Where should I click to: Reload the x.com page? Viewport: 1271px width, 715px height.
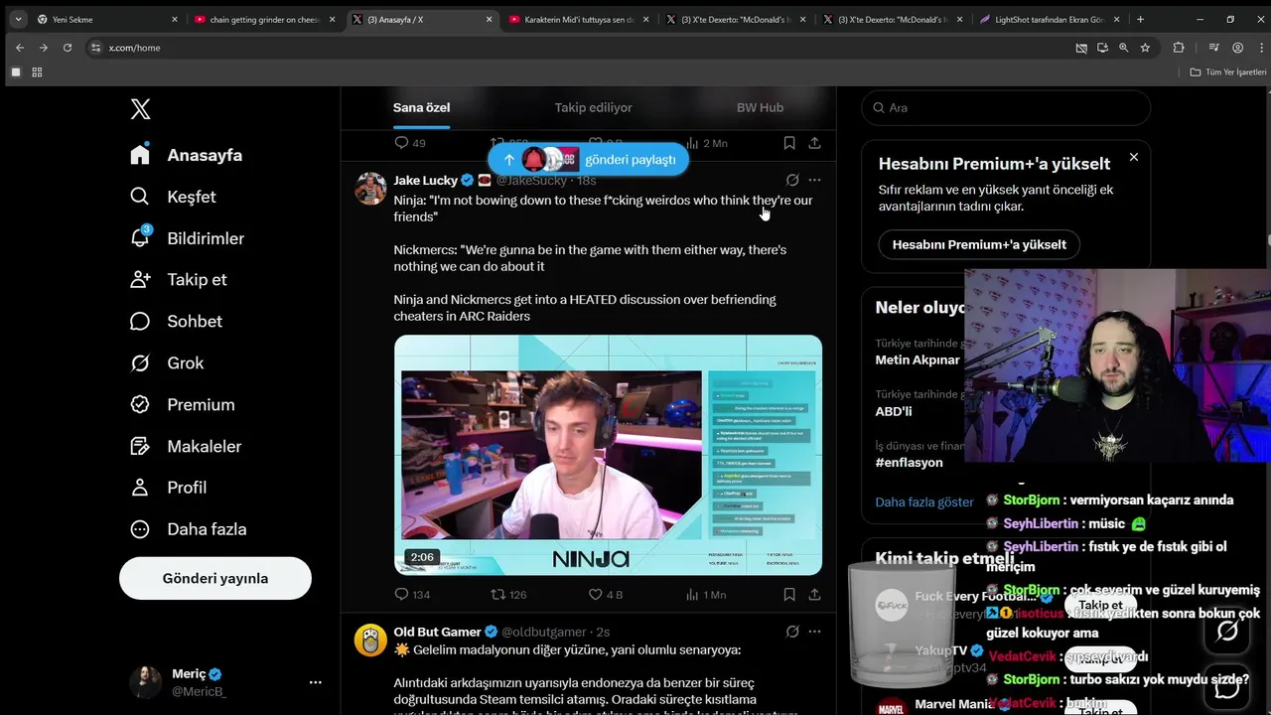(x=68, y=48)
